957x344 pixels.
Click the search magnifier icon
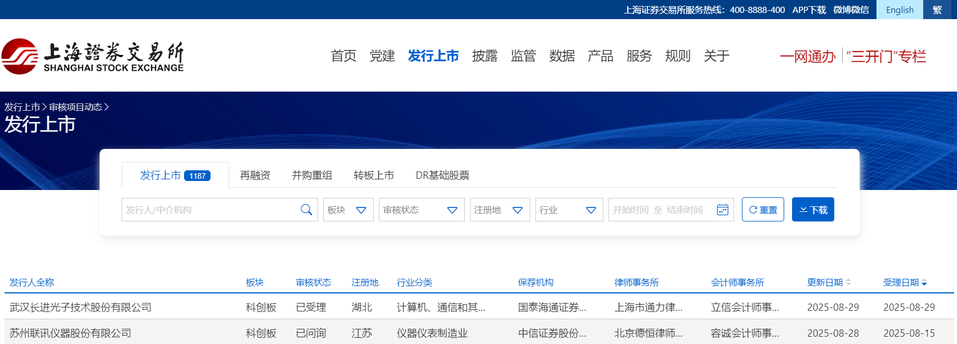[x=306, y=210]
